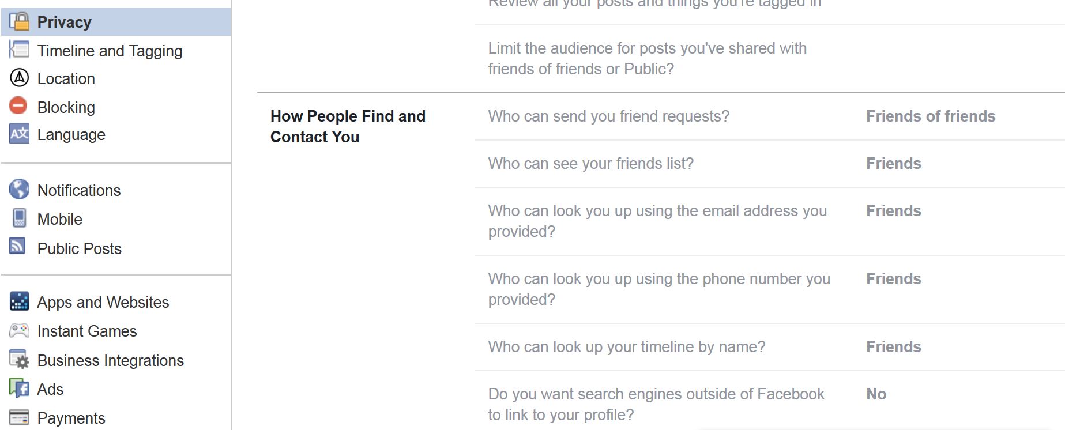Click the Public Posts feed icon

(x=18, y=246)
